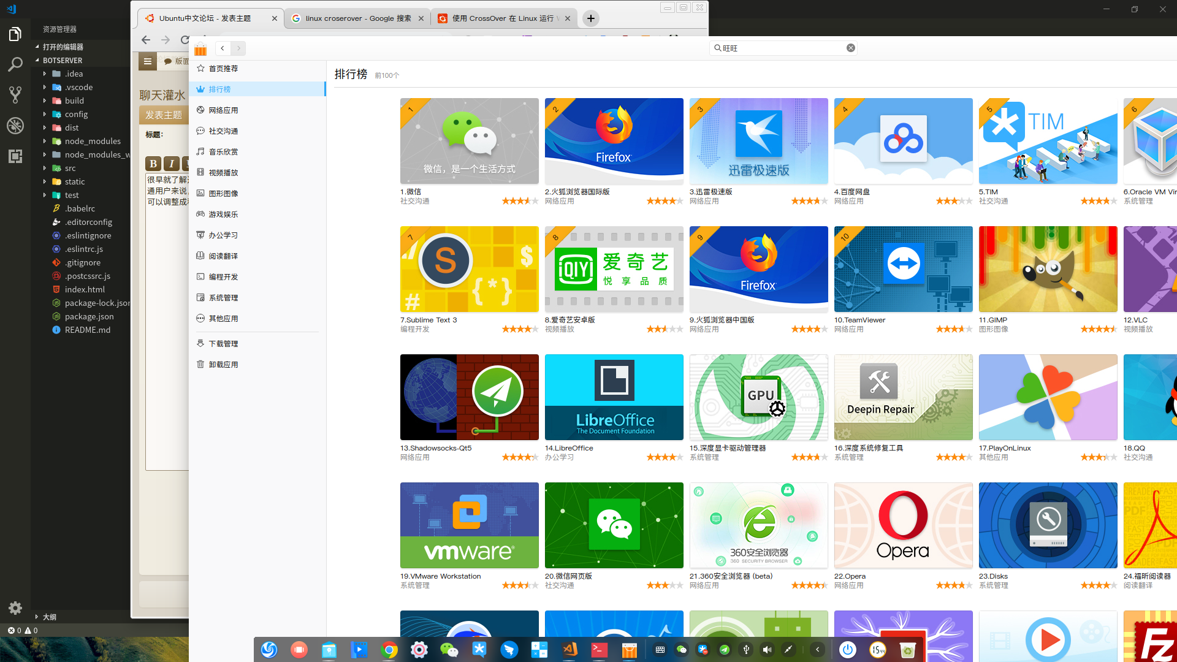Apply Bold in the forum post editor
The width and height of the screenshot is (1177, 662).
[x=153, y=163]
